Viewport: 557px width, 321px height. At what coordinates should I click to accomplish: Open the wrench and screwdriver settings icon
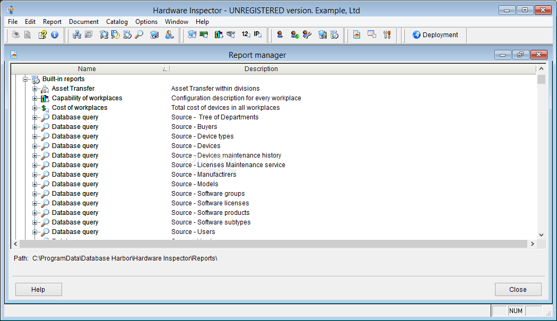[x=387, y=34]
